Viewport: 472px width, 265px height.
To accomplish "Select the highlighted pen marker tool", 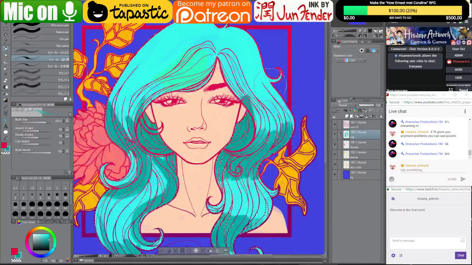I will pos(6,48).
